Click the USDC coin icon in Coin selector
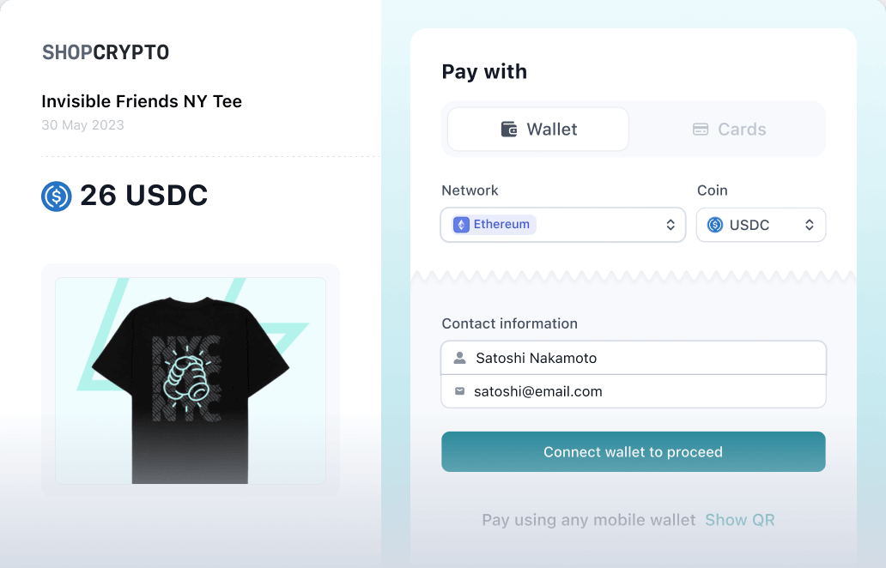 (715, 225)
